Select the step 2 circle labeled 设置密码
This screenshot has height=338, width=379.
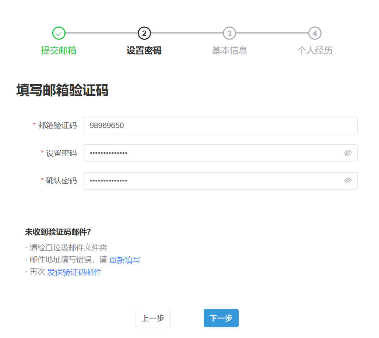point(144,33)
